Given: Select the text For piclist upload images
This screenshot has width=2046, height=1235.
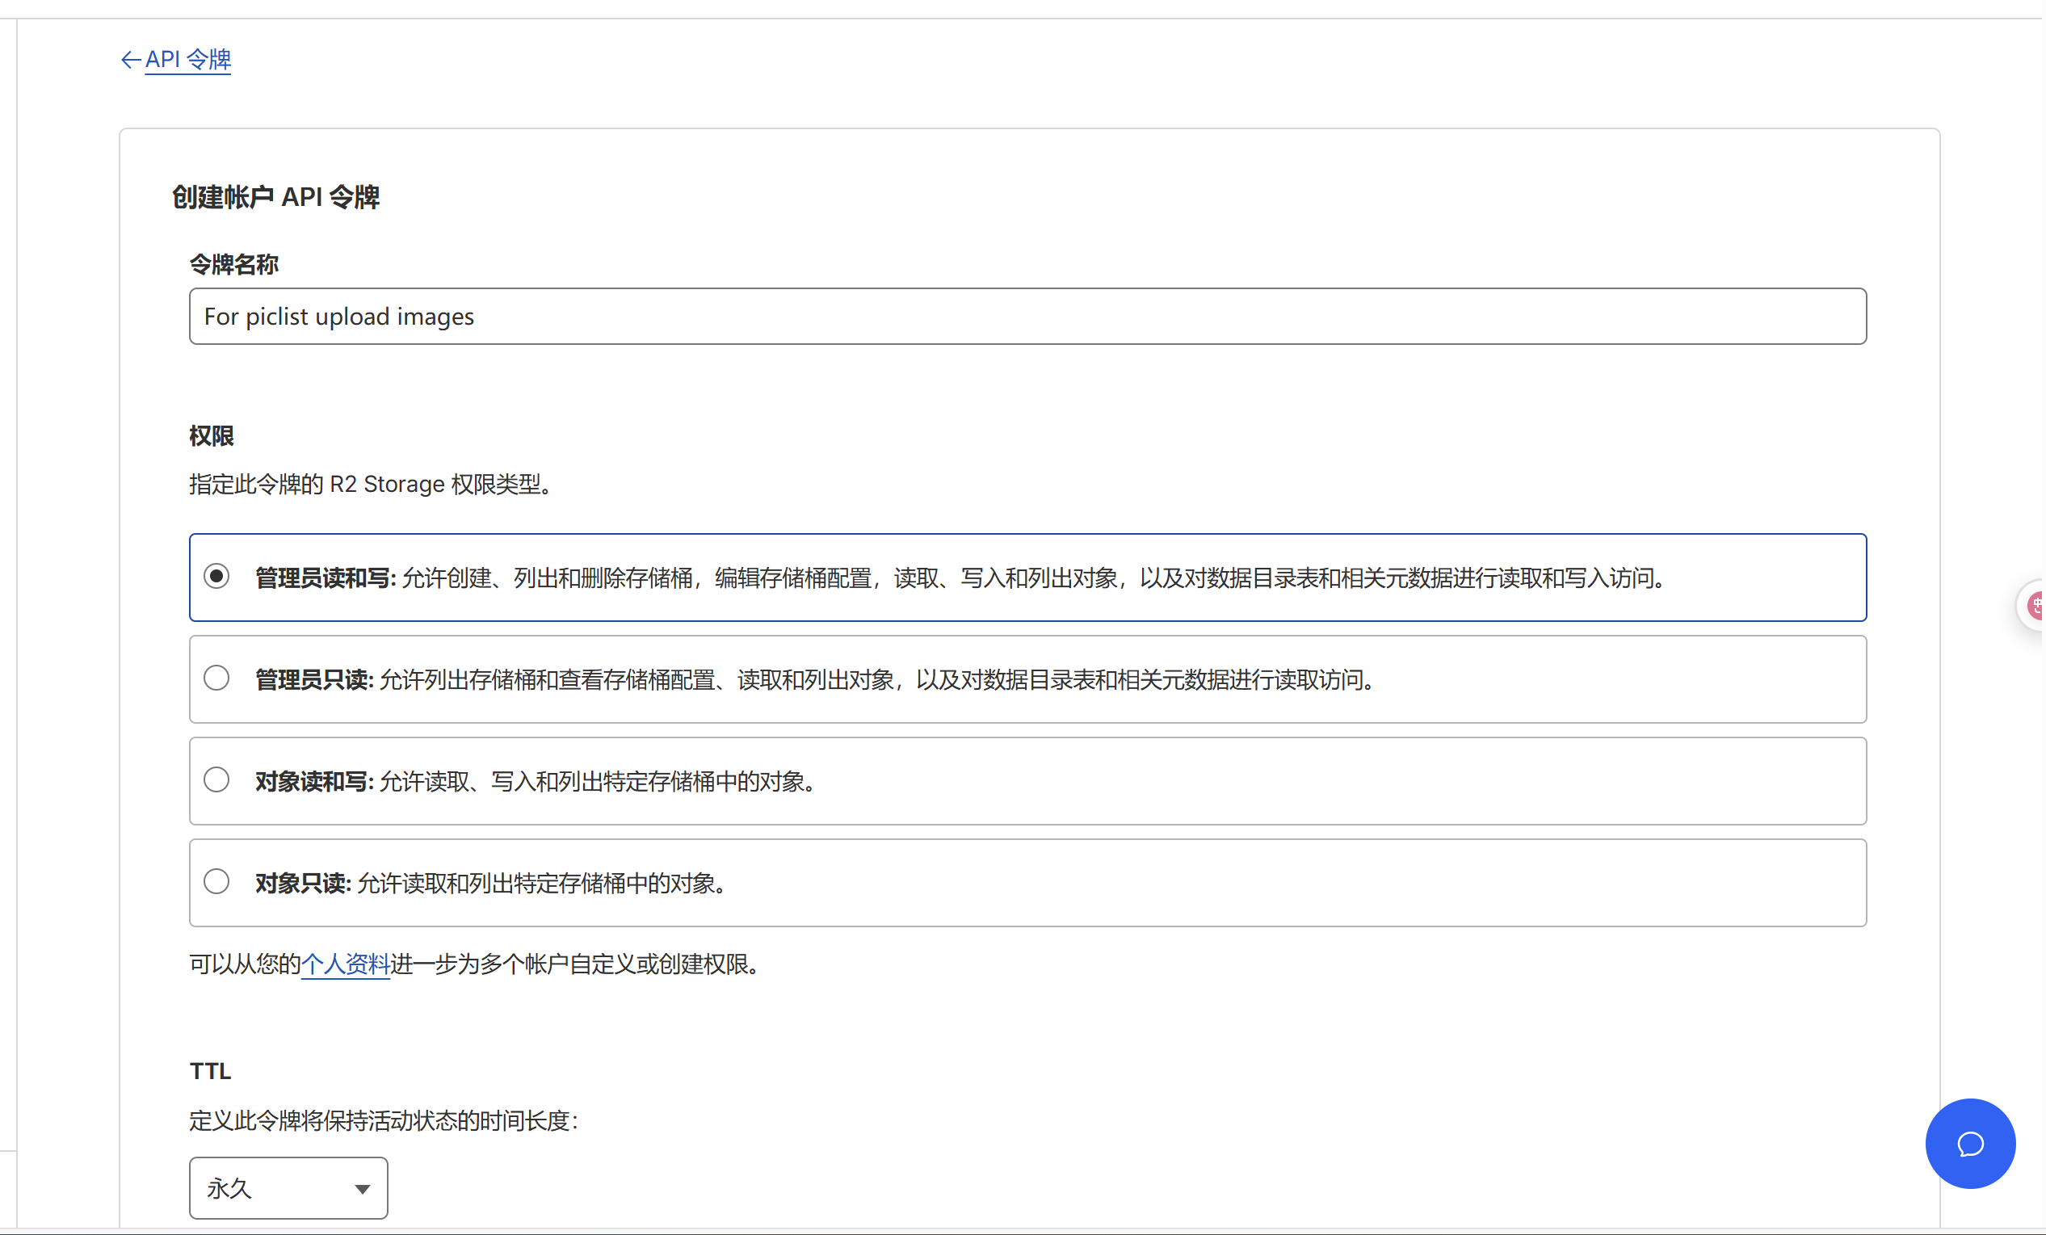Looking at the screenshot, I should [x=338, y=316].
